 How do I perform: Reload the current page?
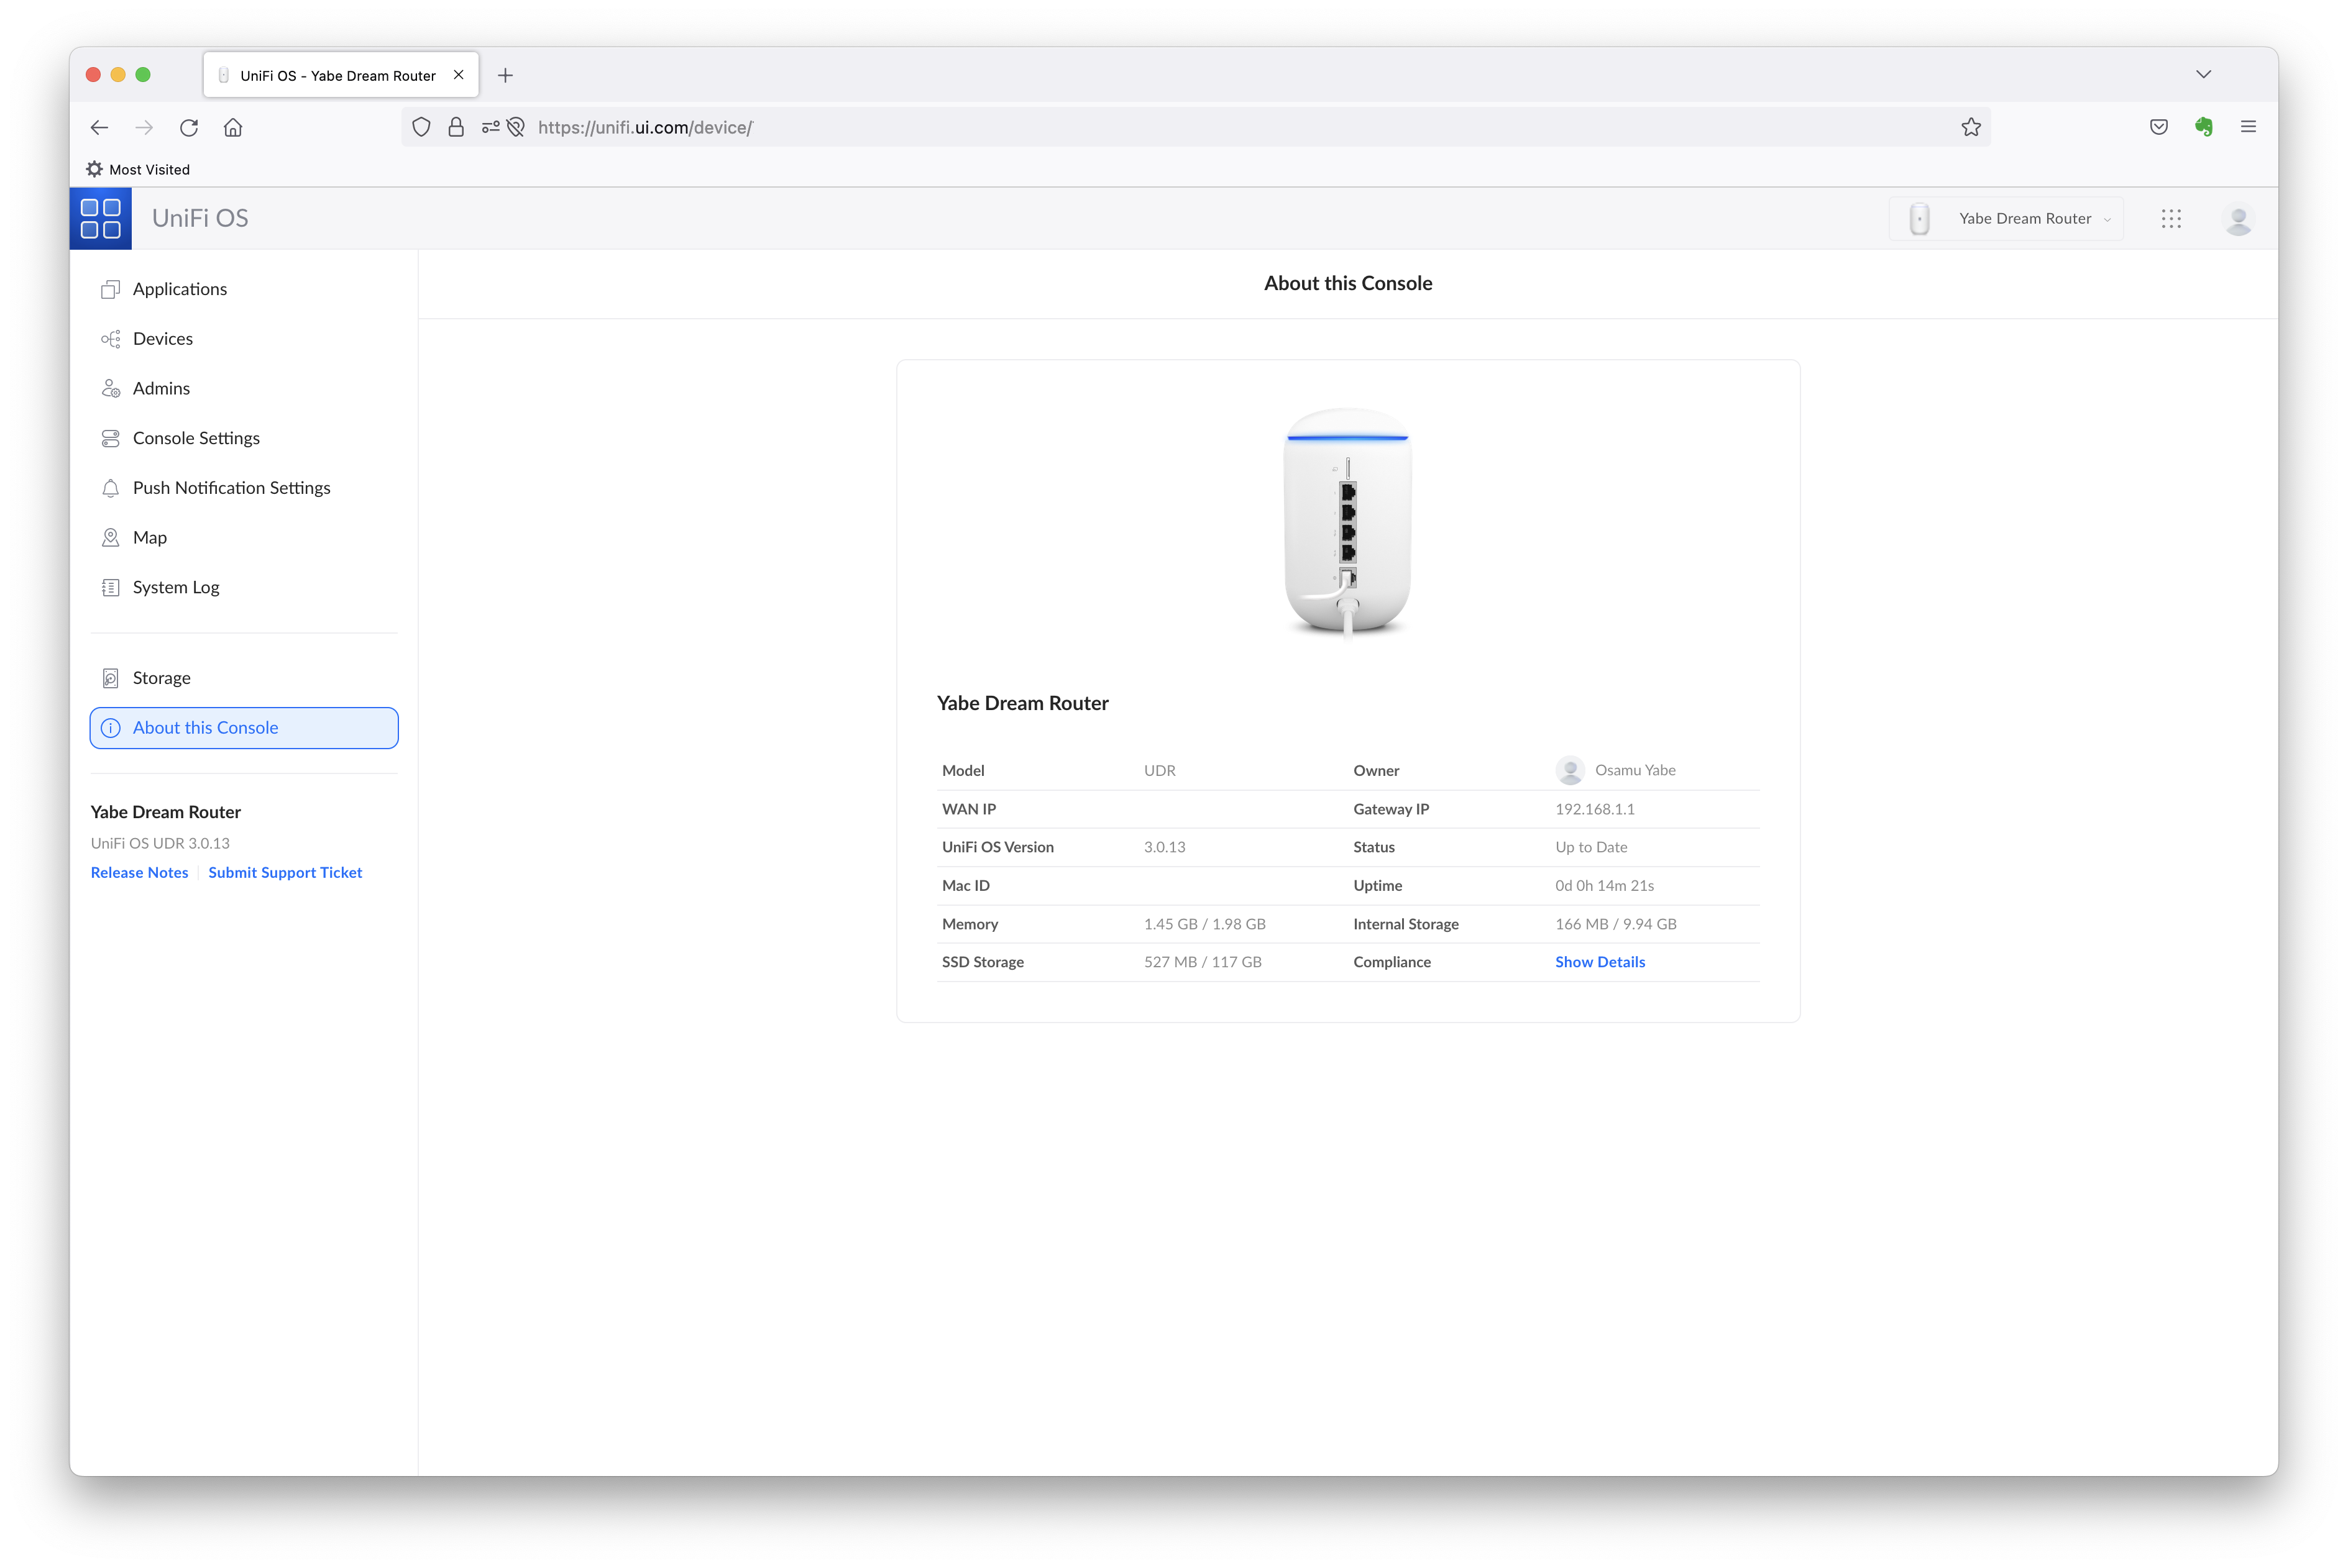click(188, 127)
